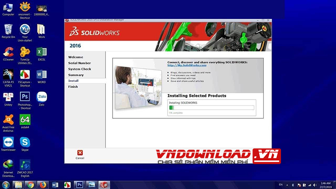The width and height of the screenshot is (336, 189).
Task: Open TeamViewer desktop icon
Action: (8, 144)
